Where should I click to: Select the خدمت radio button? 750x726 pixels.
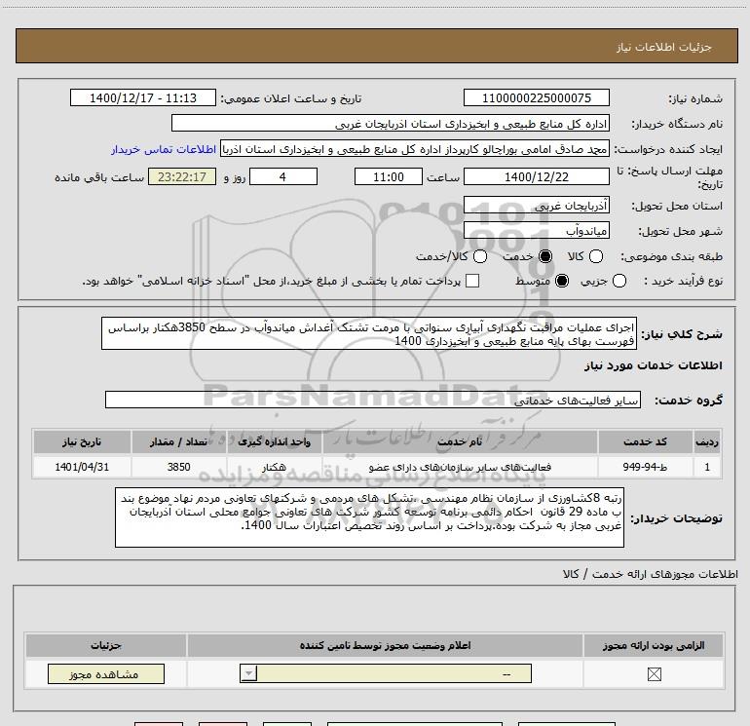545,256
